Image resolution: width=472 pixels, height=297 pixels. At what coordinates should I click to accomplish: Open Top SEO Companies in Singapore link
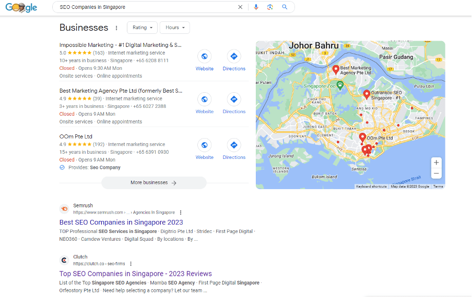(135, 274)
